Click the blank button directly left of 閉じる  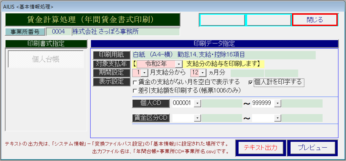pos(269,20)
